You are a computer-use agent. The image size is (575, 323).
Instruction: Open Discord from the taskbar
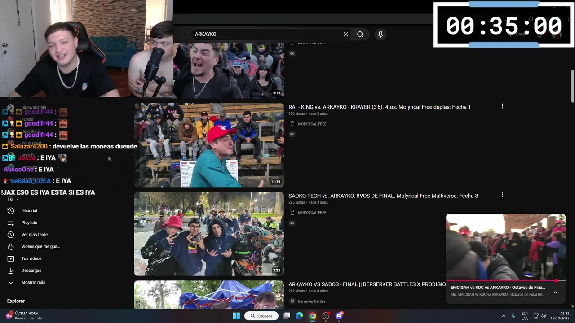pos(339,316)
